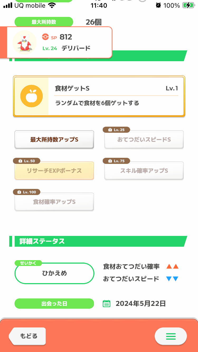Tap the lock icon on Lv. 25 badge
Image resolution: width=198 pixels, height=352 pixels.
click(110, 130)
